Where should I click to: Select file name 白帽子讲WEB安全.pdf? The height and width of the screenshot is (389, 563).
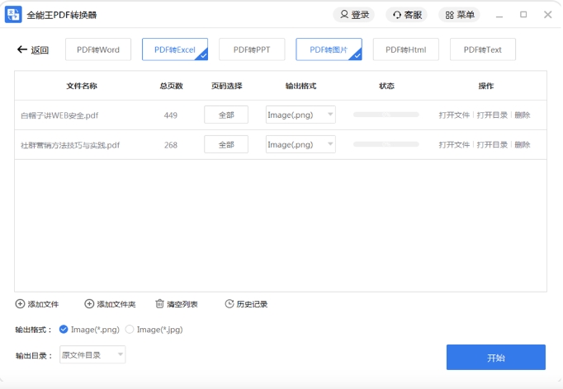[x=59, y=115]
